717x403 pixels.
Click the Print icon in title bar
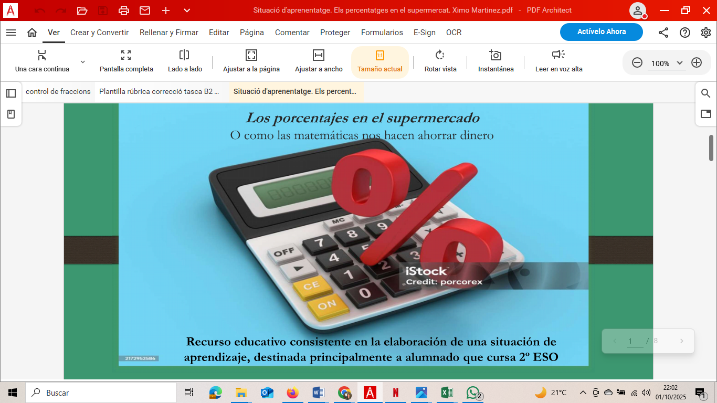point(124,10)
